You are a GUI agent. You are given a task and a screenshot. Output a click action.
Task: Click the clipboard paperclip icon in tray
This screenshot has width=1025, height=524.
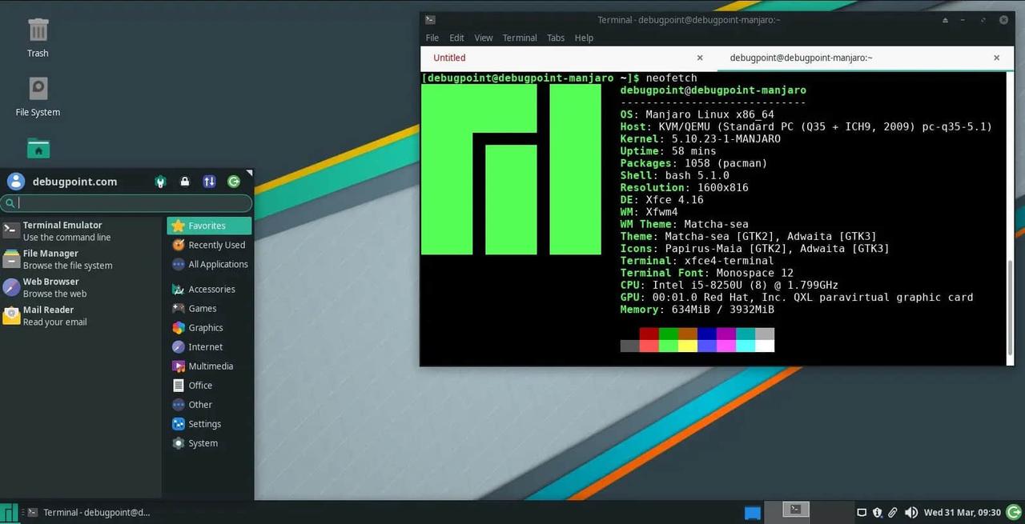point(893,512)
